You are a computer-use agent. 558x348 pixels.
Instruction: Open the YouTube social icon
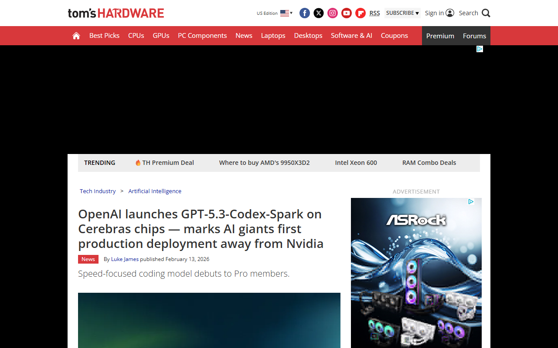(347, 13)
